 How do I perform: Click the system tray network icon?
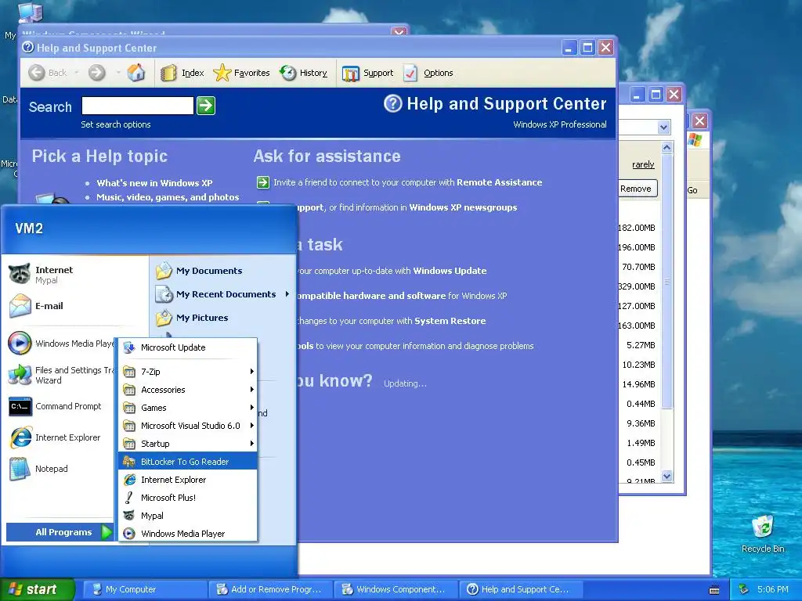743,589
